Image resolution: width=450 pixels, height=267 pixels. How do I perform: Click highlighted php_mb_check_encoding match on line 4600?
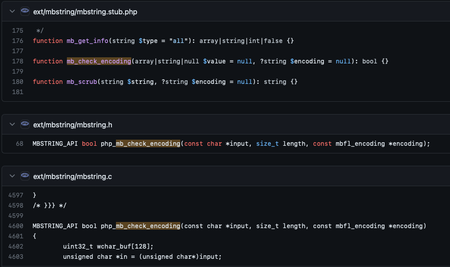148,226
